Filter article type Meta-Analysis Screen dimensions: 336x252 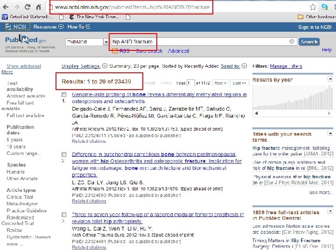(x=22, y=204)
